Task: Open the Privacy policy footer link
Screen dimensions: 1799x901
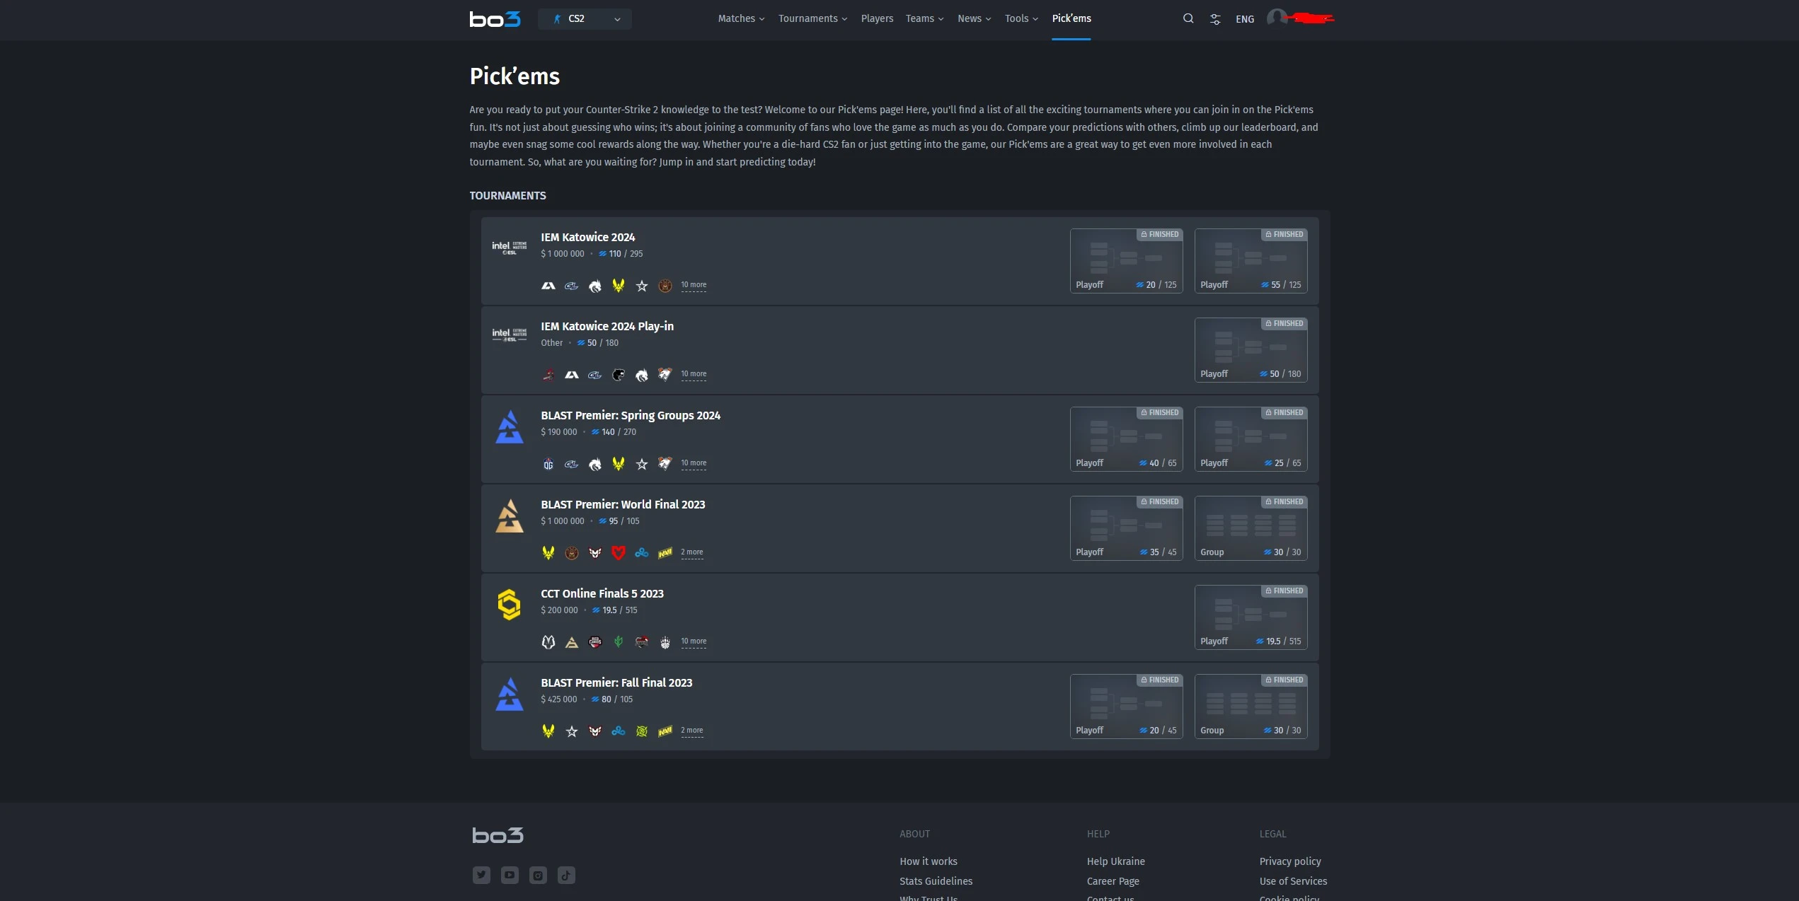Action: 1289,861
